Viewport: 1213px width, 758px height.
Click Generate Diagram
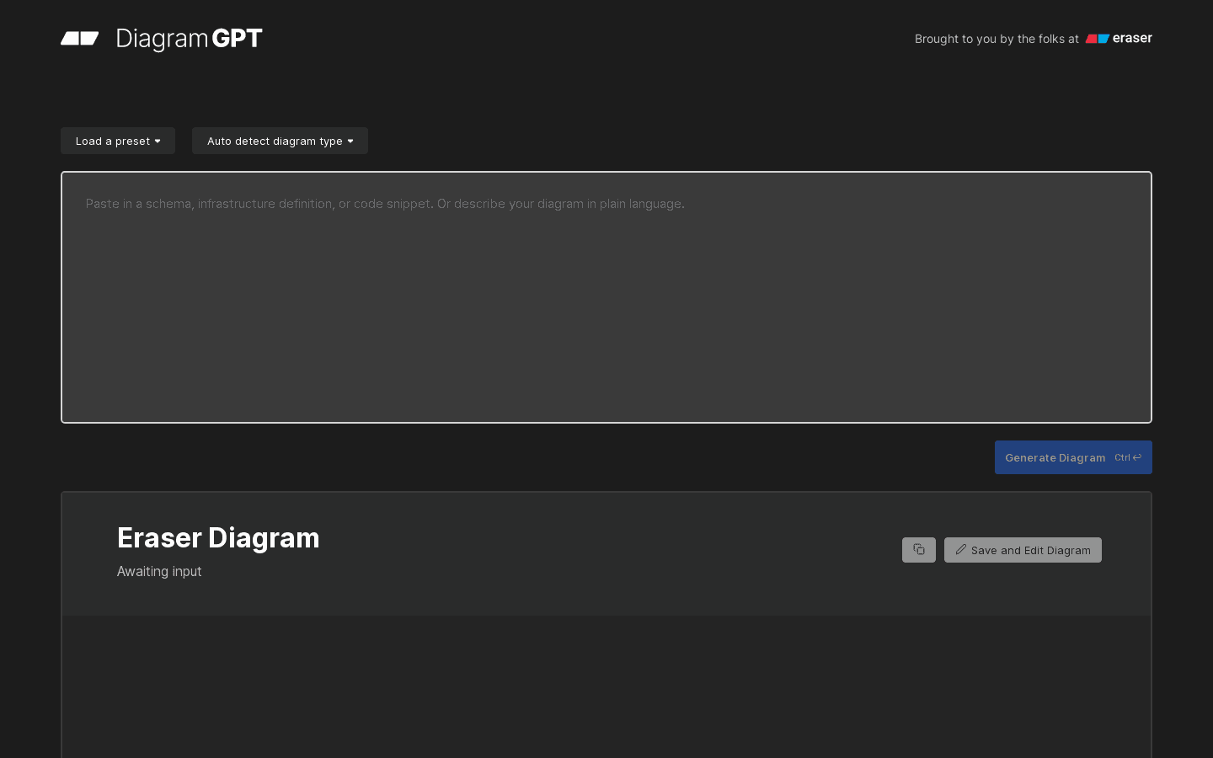(x=1055, y=457)
